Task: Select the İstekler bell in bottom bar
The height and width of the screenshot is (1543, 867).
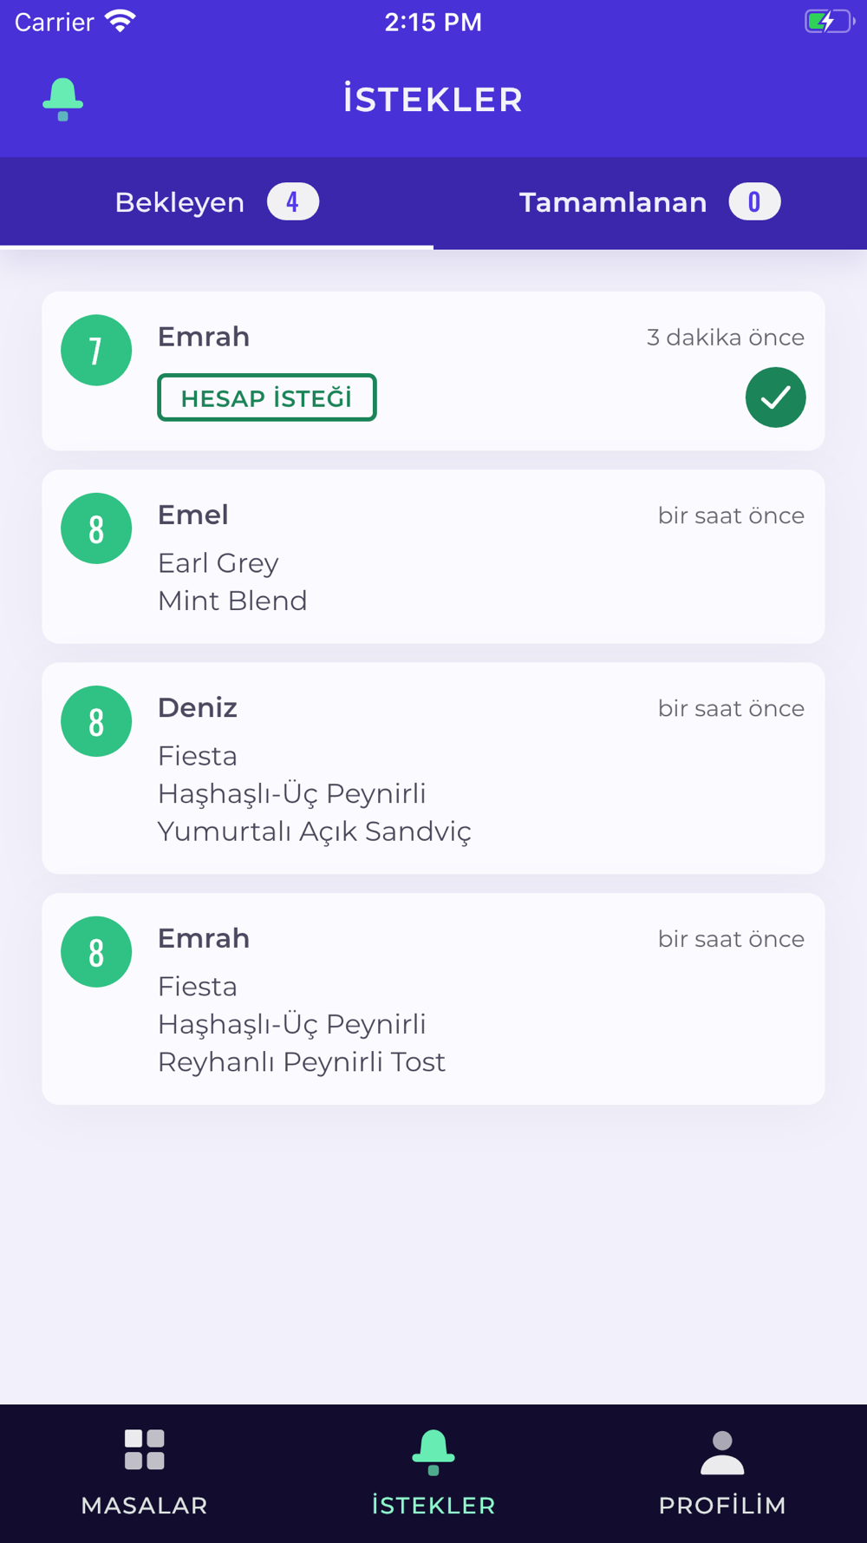Action: click(x=433, y=1452)
